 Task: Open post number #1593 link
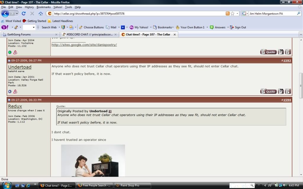pos(287,60)
